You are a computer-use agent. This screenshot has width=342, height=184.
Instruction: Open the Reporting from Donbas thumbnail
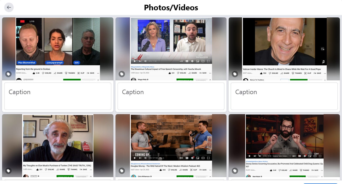[58, 49]
